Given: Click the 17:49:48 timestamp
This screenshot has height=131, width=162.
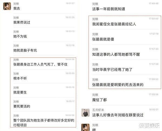Looking at the screenshot, I should [154, 3].
